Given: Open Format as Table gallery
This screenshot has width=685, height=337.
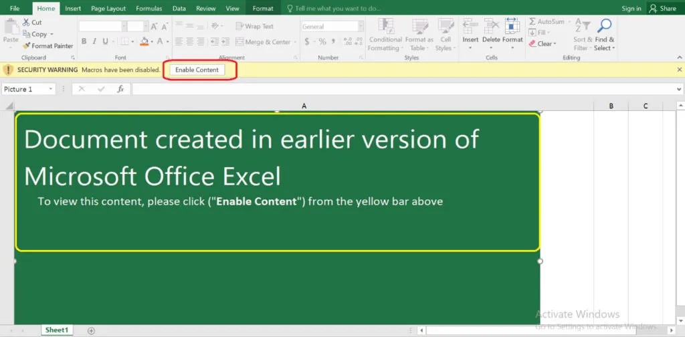Looking at the screenshot, I should pyautogui.click(x=419, y=35).
